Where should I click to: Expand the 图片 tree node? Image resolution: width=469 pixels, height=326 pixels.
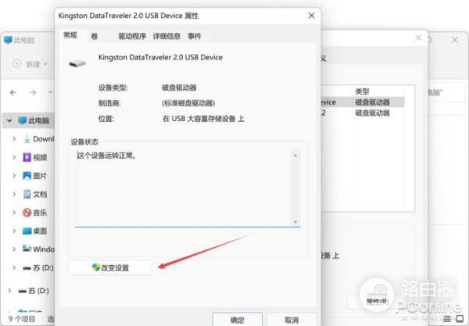tap(14, 176)
